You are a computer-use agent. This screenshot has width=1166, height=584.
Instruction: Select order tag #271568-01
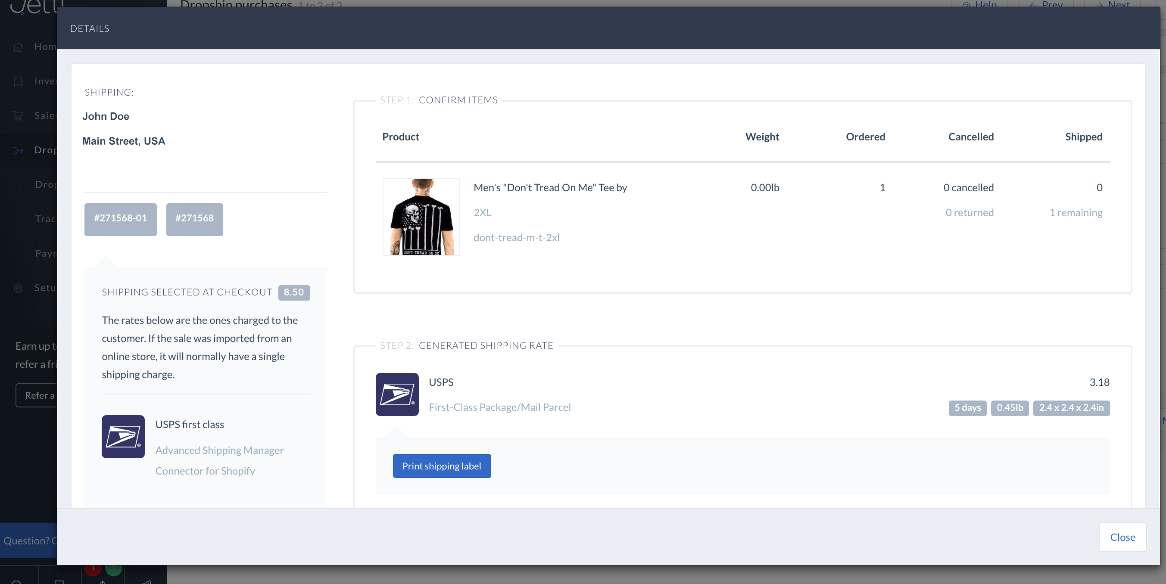120,218
